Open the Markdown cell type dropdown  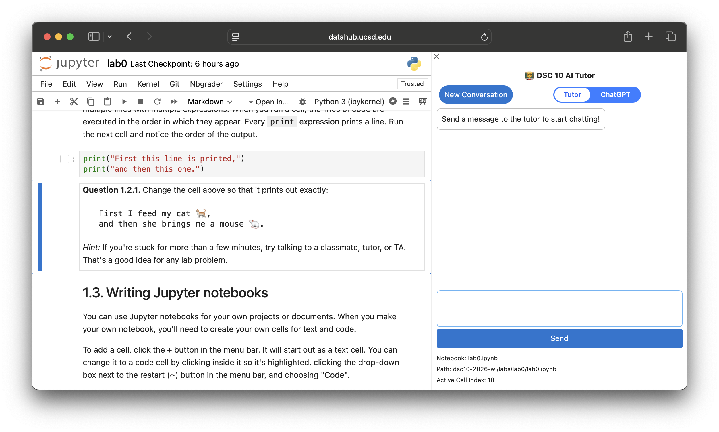tap(210, 102)
